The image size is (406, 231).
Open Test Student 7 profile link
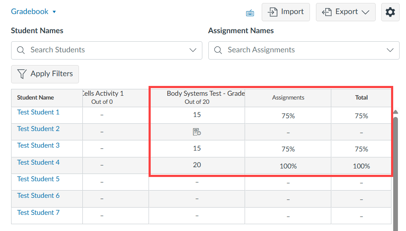(x=38, y=213)
